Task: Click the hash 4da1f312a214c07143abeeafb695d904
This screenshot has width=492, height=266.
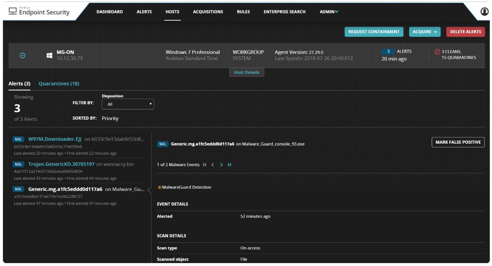Action: (48, 172)
